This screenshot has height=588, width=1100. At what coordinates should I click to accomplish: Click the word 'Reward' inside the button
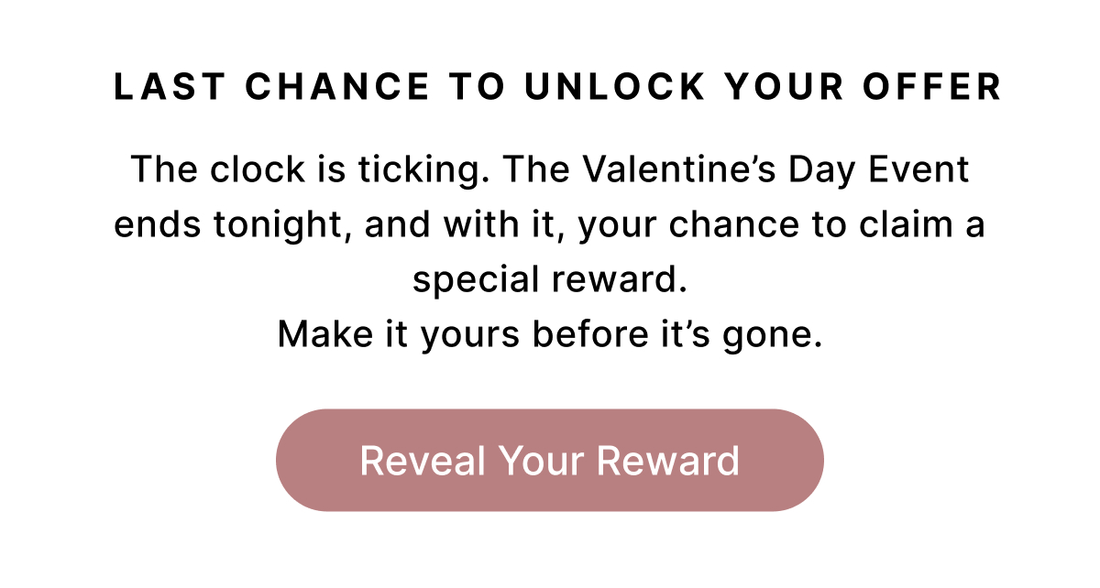click(x=669, y=460)
